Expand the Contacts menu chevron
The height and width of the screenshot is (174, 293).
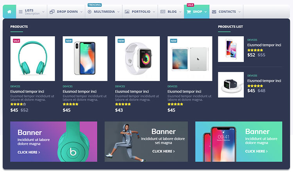coord(239,12)
